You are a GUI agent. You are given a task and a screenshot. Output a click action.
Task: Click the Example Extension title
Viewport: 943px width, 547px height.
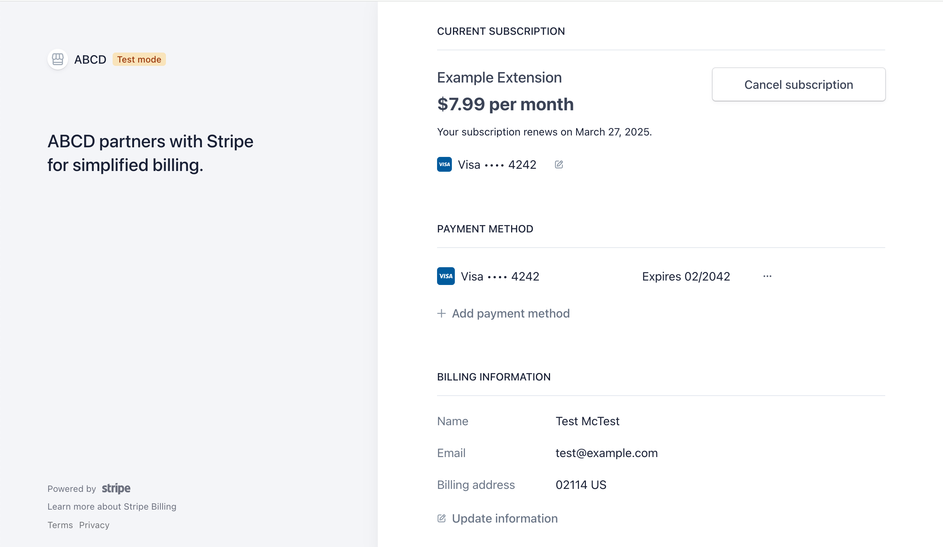(499, 77)
